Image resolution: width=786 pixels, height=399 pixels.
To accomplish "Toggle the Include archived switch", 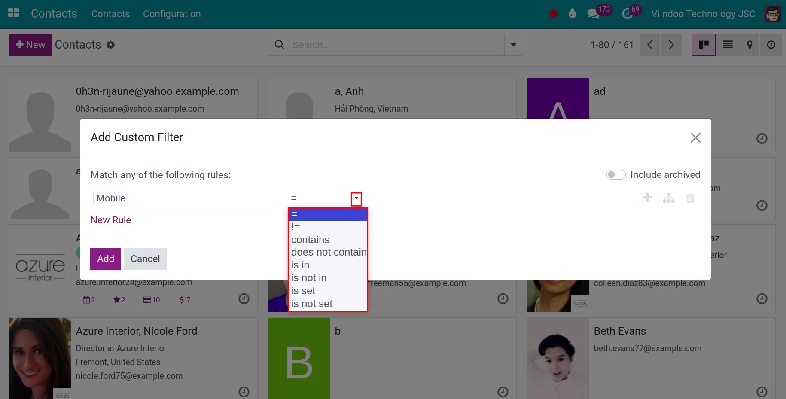I will [x=616, y=174].
